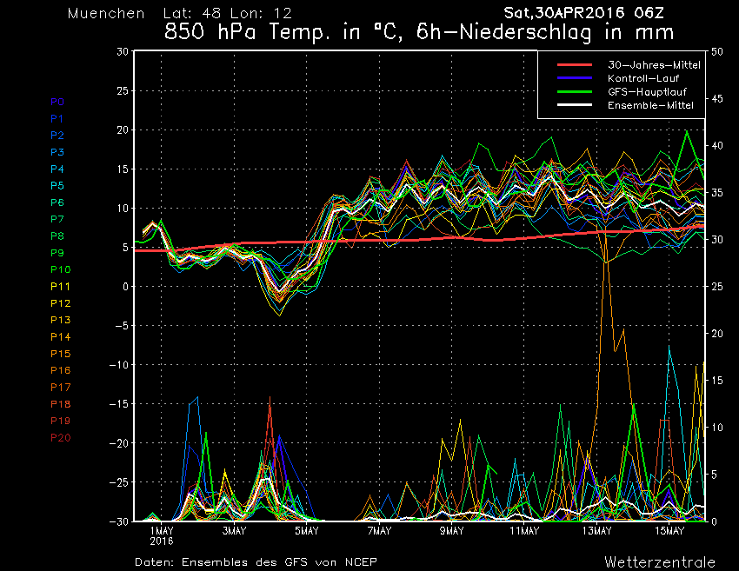Screen dimensions: 739x571
Task: Select the -15 temperature axis label
Action: pos(119,404)
